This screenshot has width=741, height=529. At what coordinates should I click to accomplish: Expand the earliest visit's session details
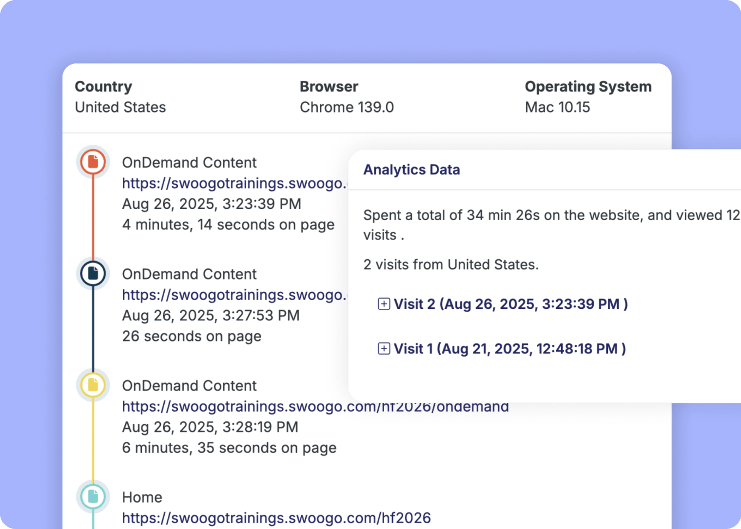click(509, 349)
